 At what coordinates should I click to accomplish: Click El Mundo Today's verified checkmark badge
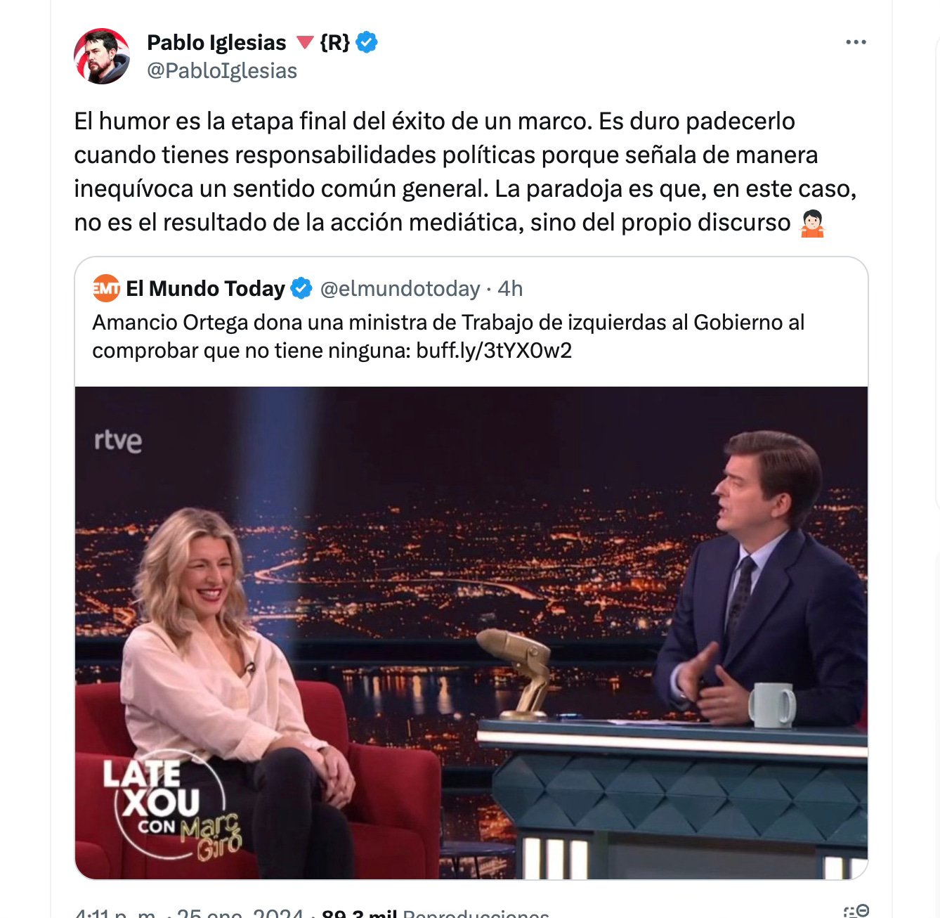[x=301, y=288]
